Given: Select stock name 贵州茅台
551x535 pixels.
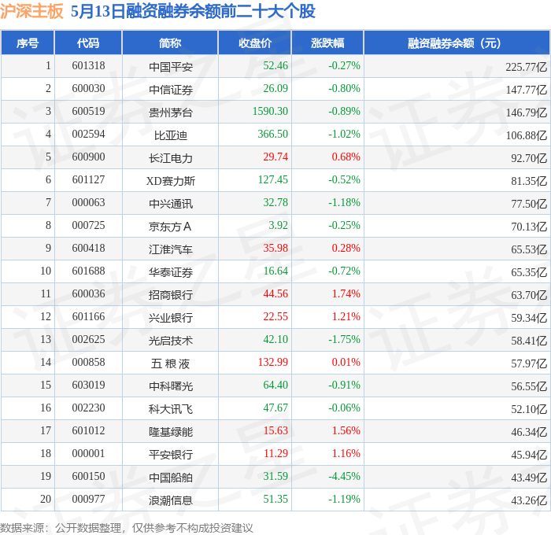Looking at the screenshot, I should point(171,113).
